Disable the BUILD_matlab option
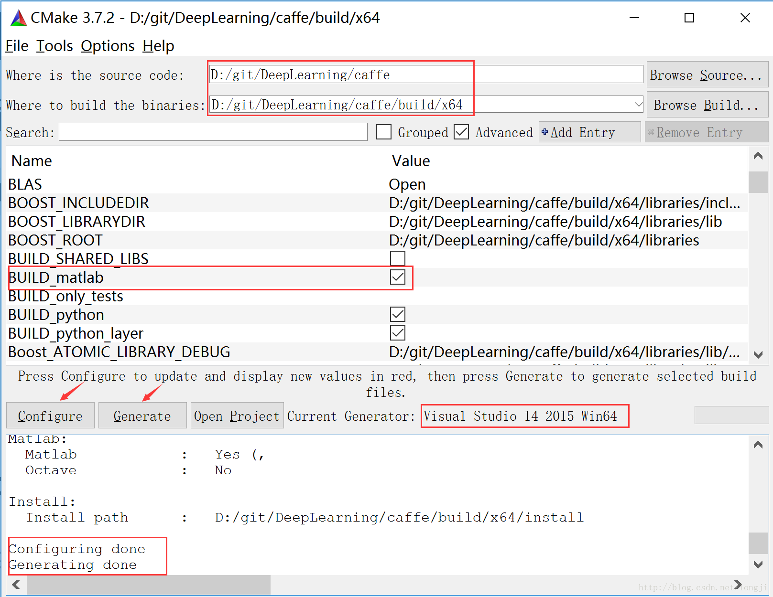The image size is (773, 597). click(x=397, y=277)
